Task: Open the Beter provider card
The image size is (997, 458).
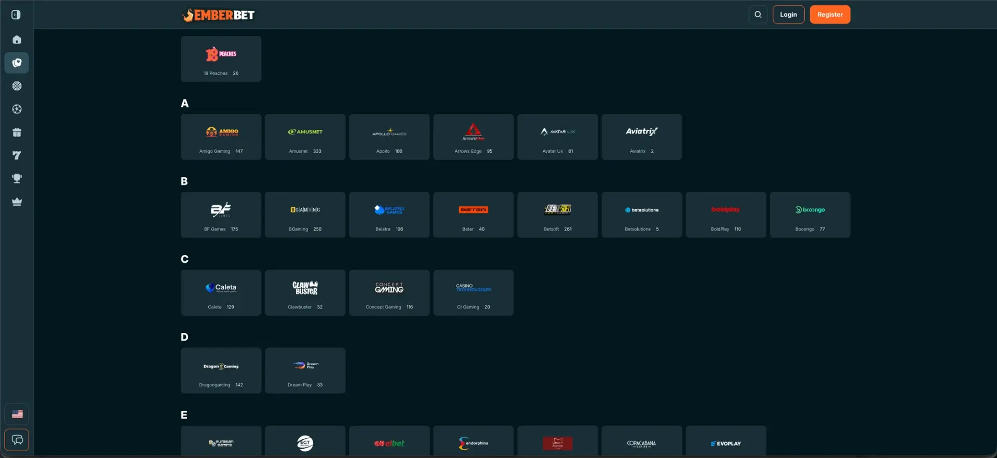Action: click(x=473, y=214)
